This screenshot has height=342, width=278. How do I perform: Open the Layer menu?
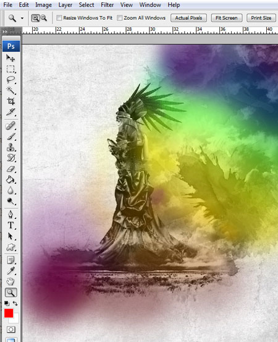(65, 5)
